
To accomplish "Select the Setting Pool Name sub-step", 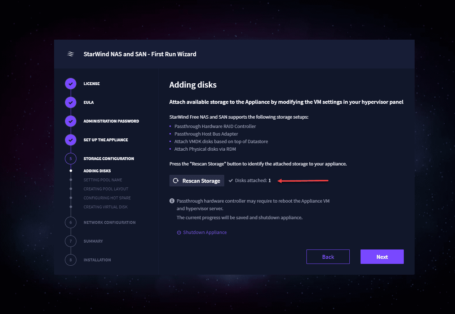I will pos(103,180).
